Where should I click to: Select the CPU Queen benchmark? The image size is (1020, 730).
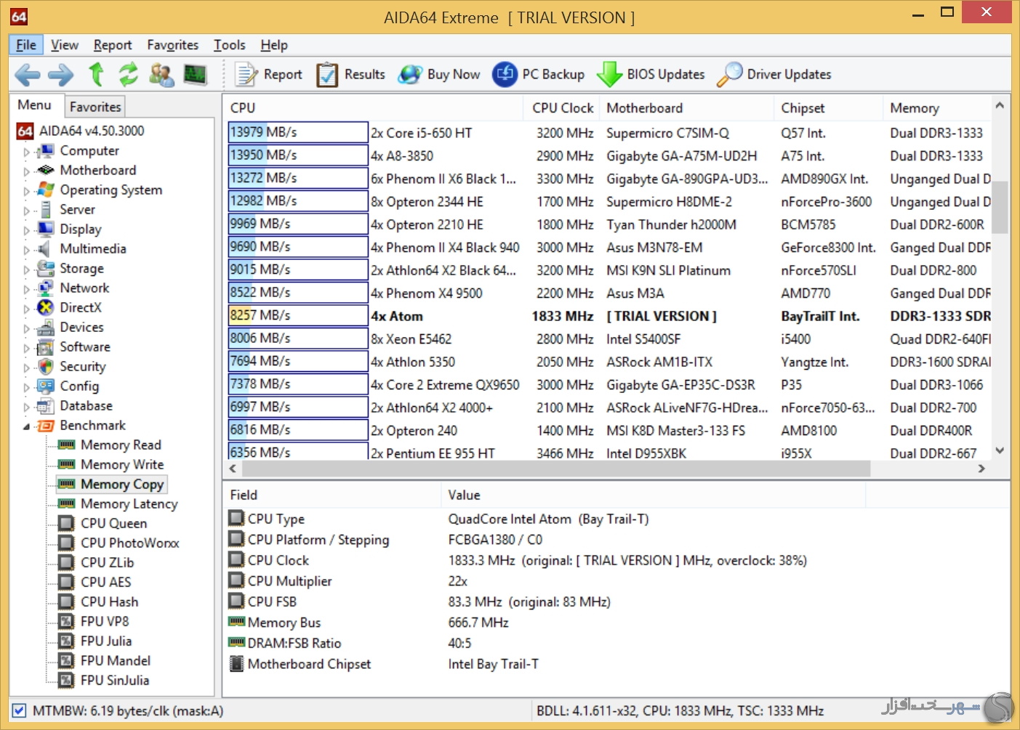click(x=113, y=523)
